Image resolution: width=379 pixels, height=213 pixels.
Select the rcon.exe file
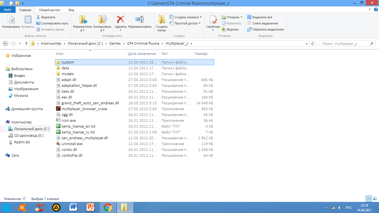click(134, 120)
